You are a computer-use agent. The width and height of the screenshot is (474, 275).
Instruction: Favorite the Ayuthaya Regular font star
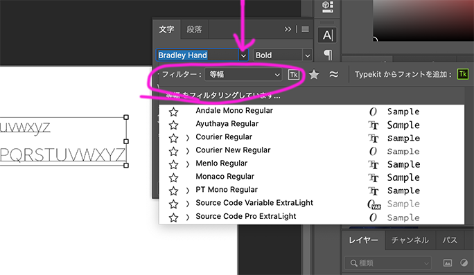(x=173, y=125)
